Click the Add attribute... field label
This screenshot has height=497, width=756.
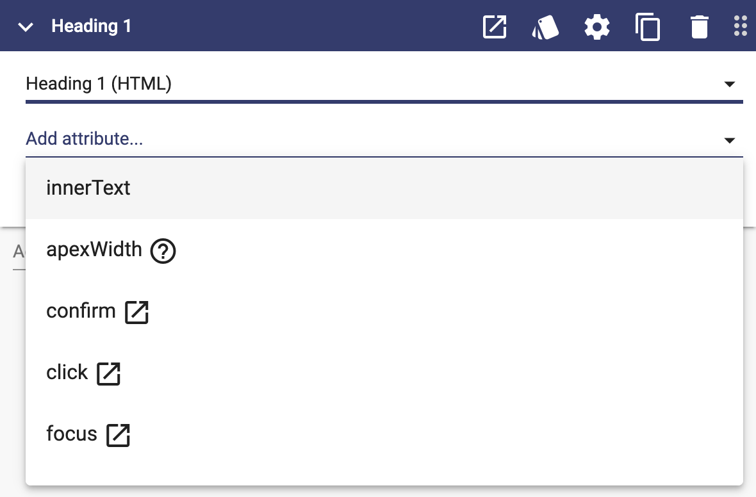pos(85,139)
